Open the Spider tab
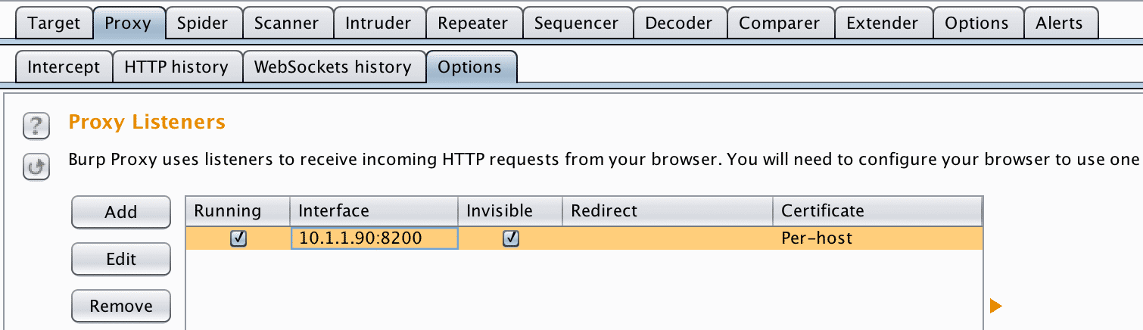 (203, 23)
